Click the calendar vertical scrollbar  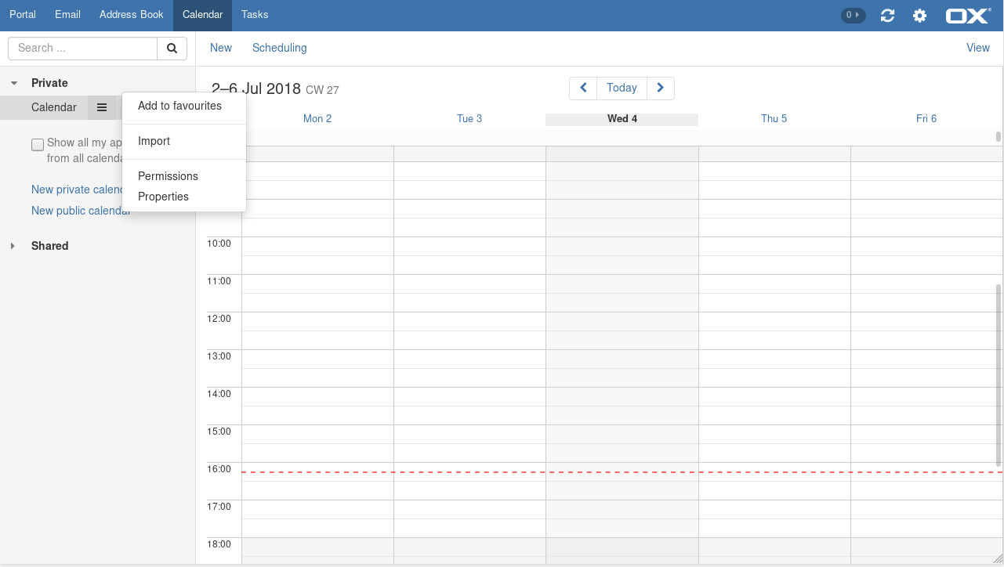pos(998,374)
